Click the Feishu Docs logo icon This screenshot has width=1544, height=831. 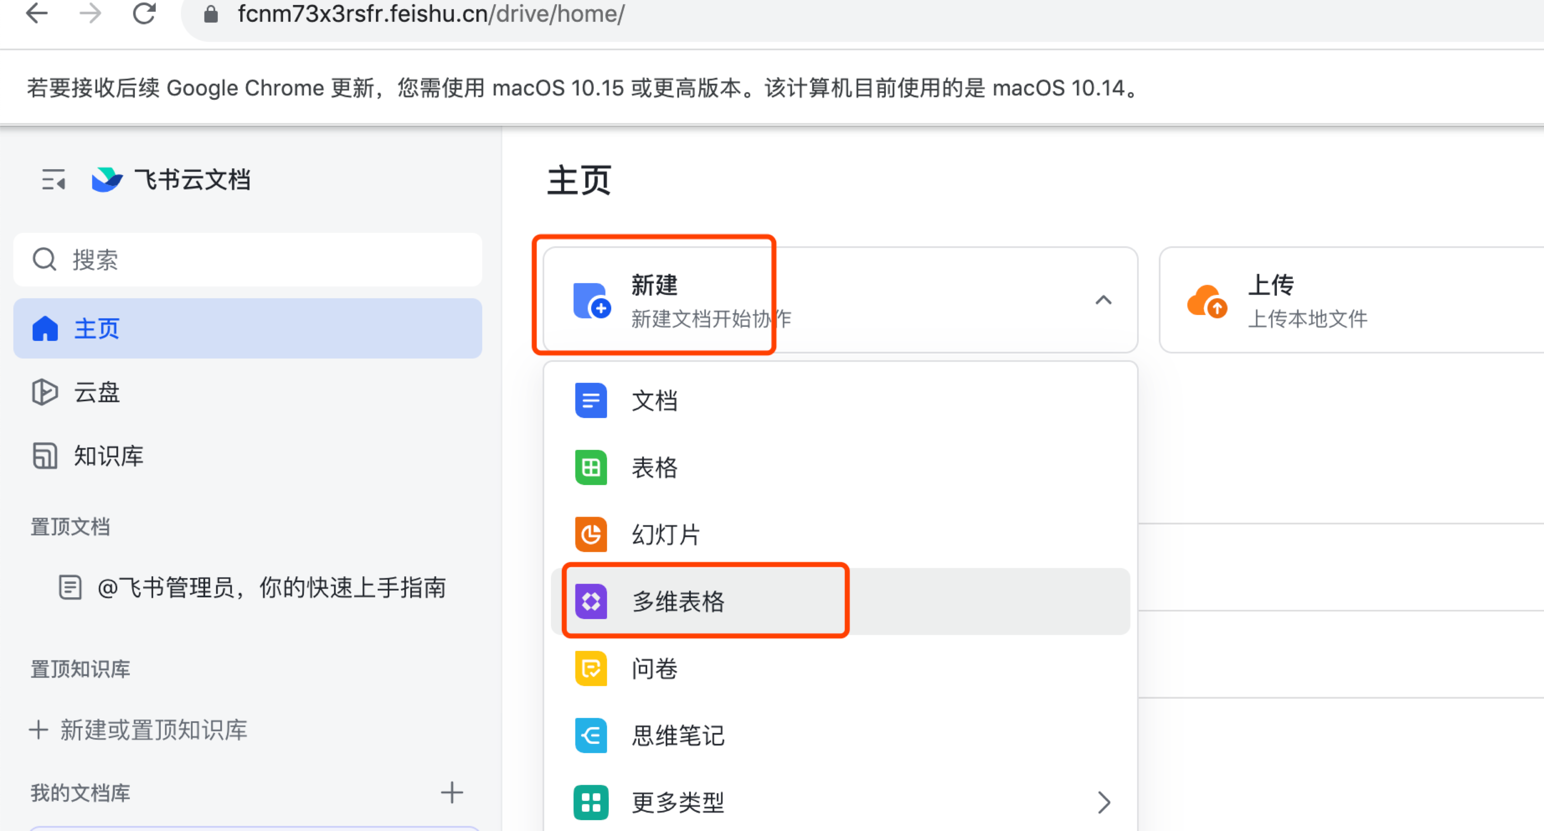point(107,179)
